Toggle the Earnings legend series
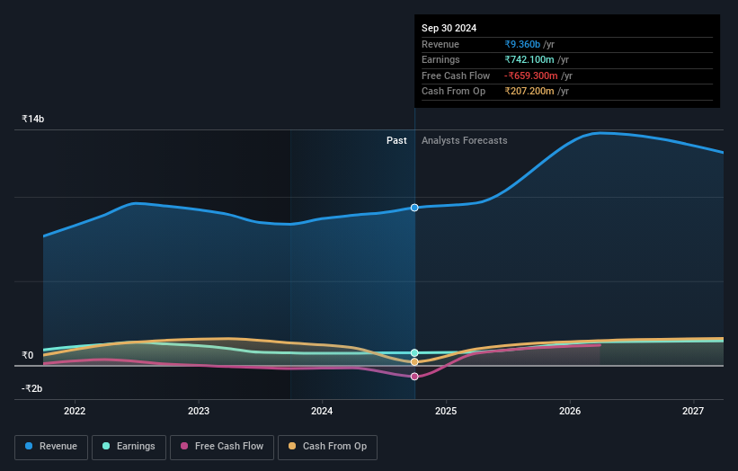The height and width of the screenshot is (471, 738). click(129, 447)
